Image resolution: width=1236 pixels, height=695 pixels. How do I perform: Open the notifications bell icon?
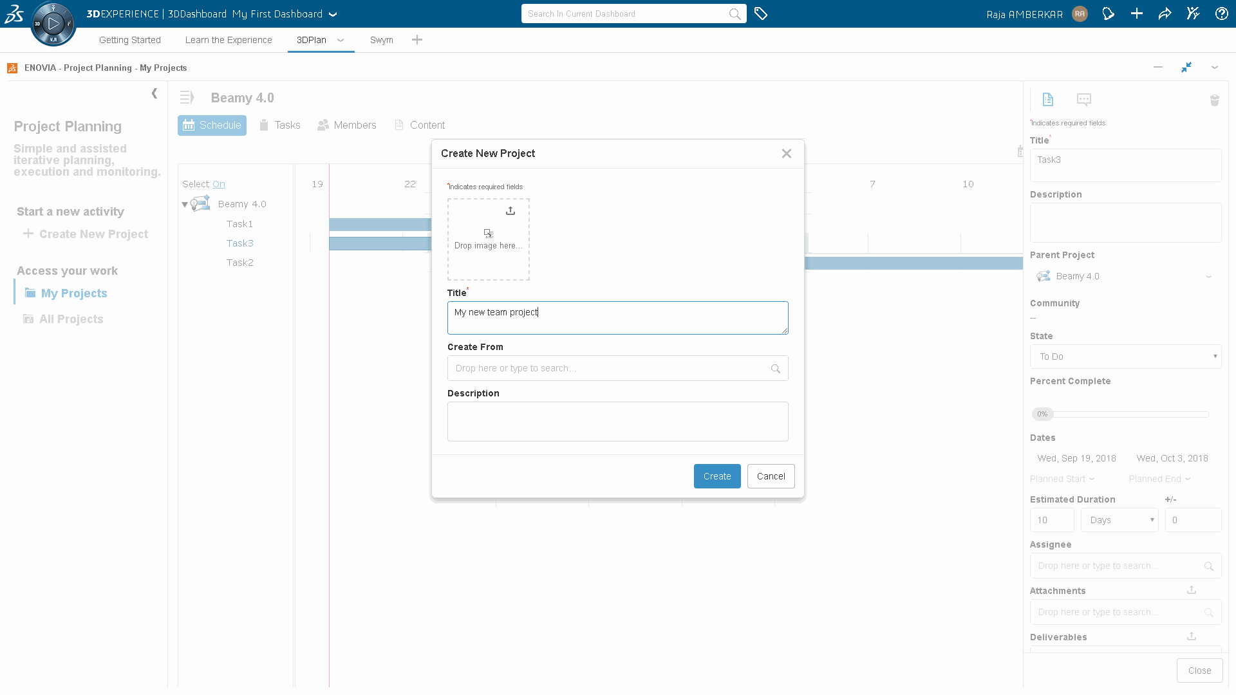(1108, 14)
